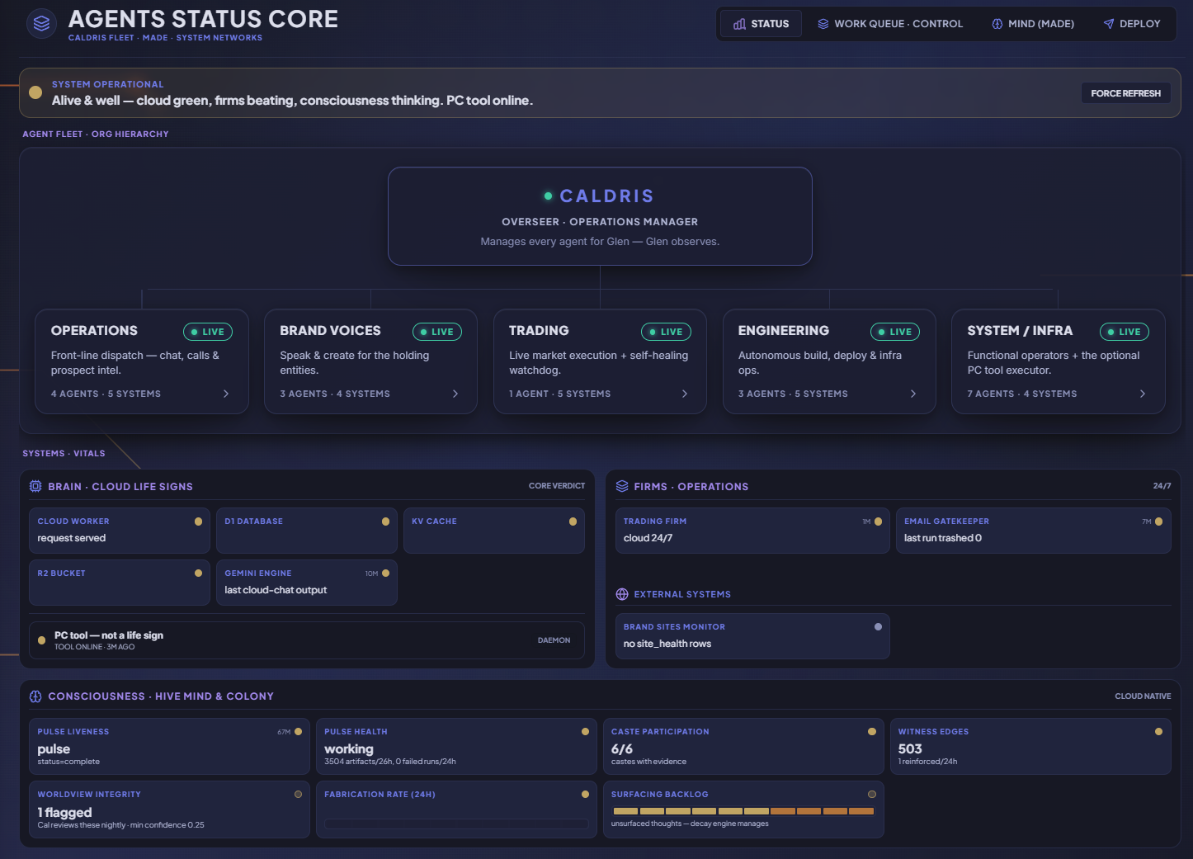The image size is (1193, 859).
Task: Click '7 AGENTS · 4 SYSTEMS' on System / Infra card
Action: coord(1022,394)
